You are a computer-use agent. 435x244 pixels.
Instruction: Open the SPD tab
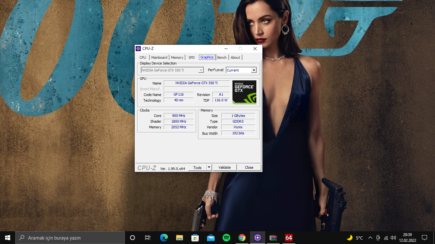pos(191,58)
